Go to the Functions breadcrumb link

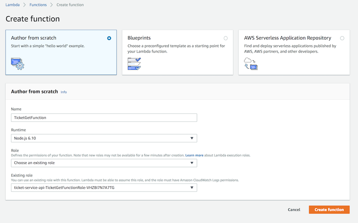tap(38, 5)
